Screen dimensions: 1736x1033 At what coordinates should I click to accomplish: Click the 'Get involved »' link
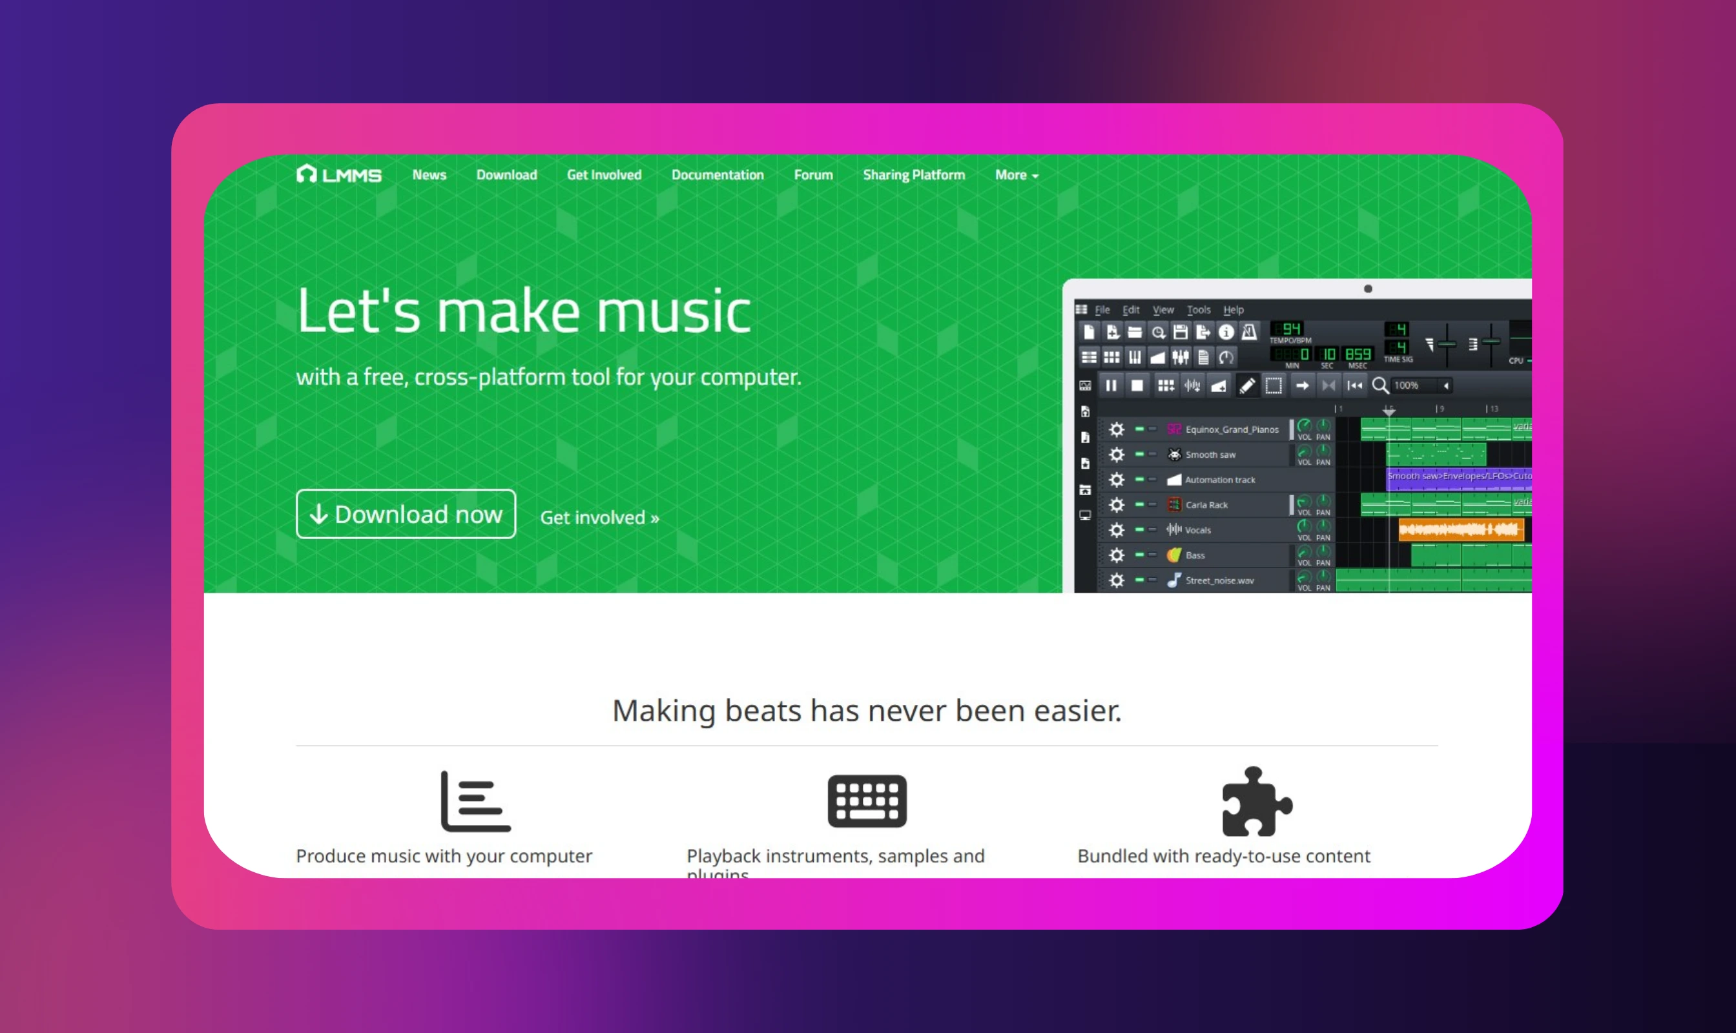(x=599, y=517)
